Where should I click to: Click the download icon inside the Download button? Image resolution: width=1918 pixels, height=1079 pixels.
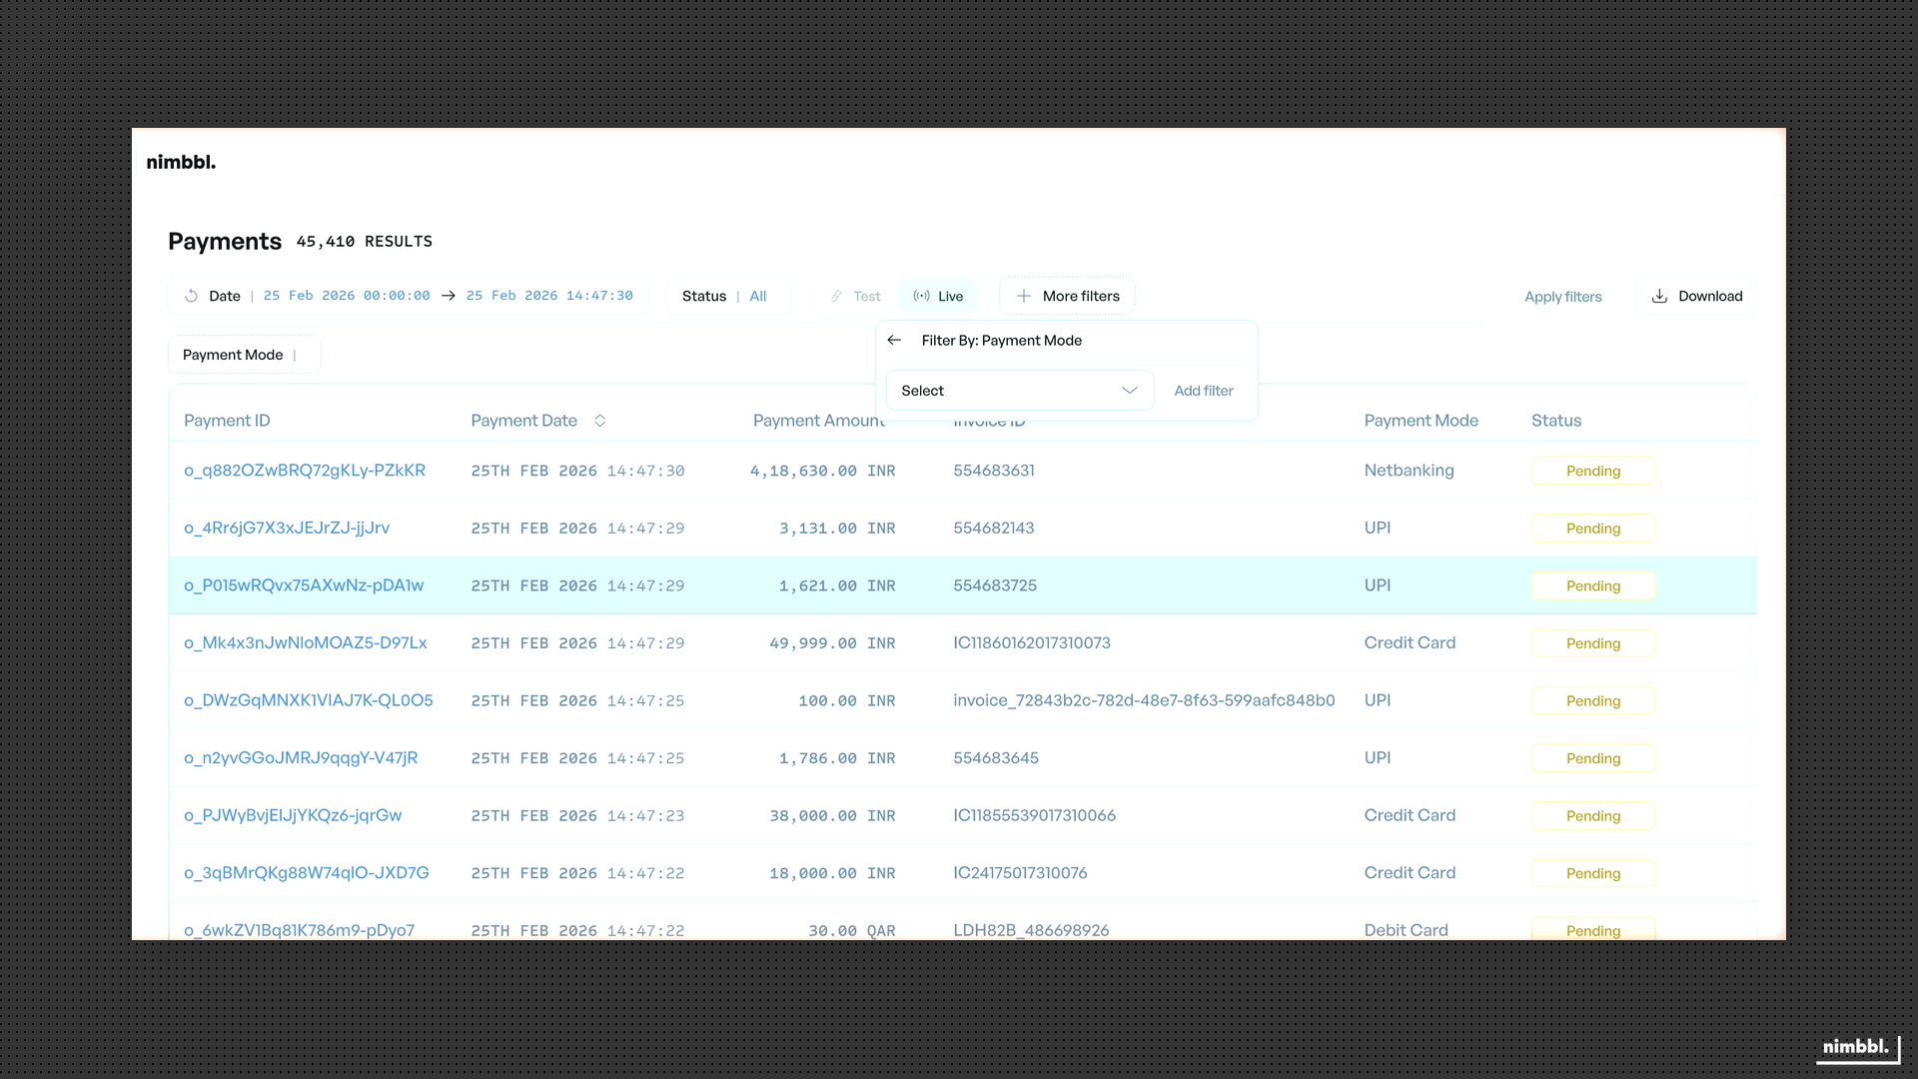(x=1659, y=296)
